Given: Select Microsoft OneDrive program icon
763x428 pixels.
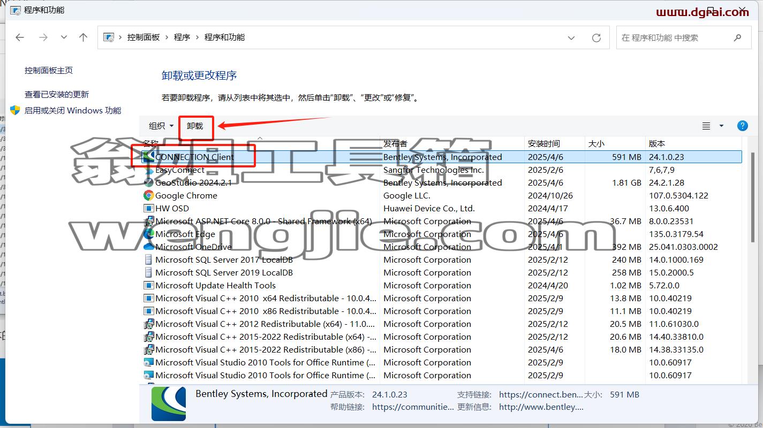Looking at the screenshot, I should pos(148,247).
